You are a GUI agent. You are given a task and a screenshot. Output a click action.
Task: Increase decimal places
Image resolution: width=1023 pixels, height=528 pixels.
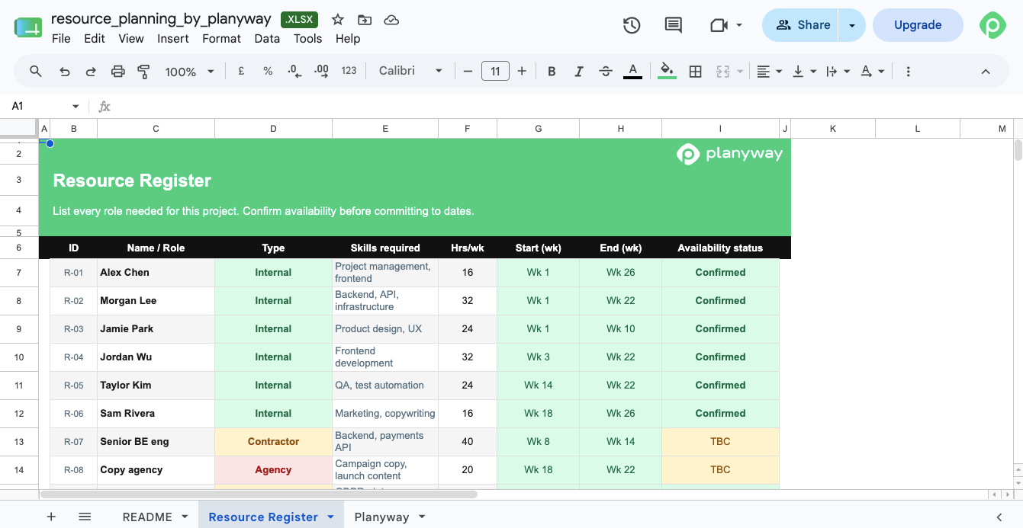(x=321, y=71)
